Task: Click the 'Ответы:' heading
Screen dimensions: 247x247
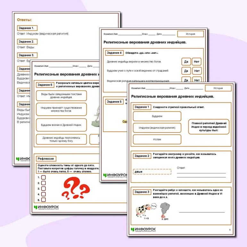Action: click(x=24, y=20)
